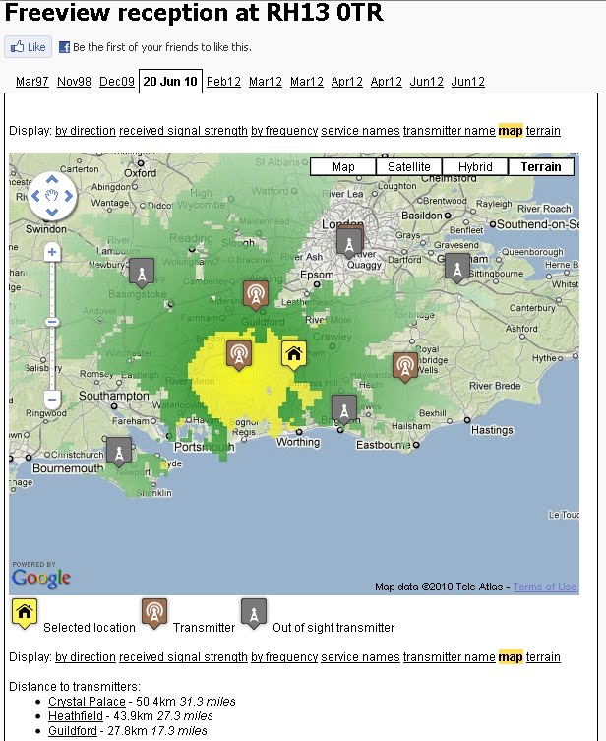Click the Facebook Like button
606x741 pixels.
tap(28, 47)
